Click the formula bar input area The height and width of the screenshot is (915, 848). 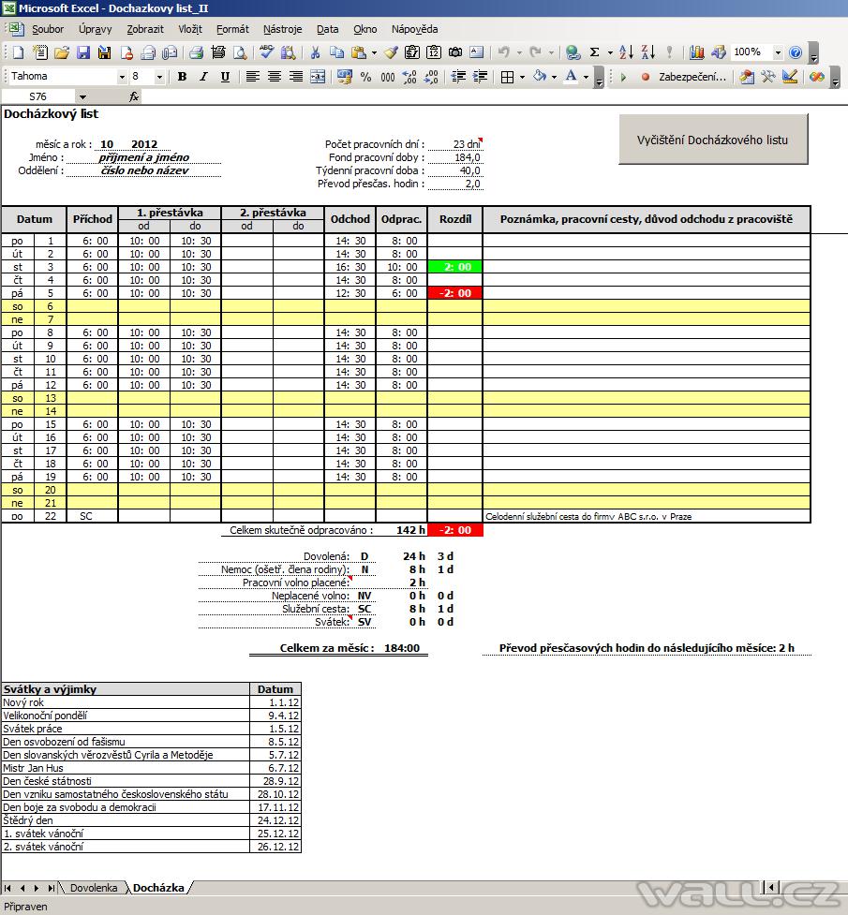494,96
